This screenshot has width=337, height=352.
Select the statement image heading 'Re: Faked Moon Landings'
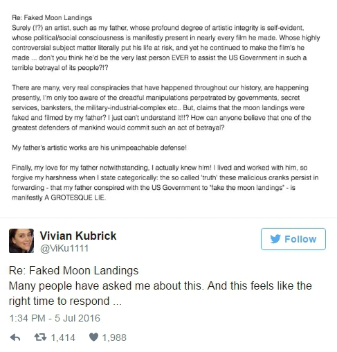click(x=52, y=18)
